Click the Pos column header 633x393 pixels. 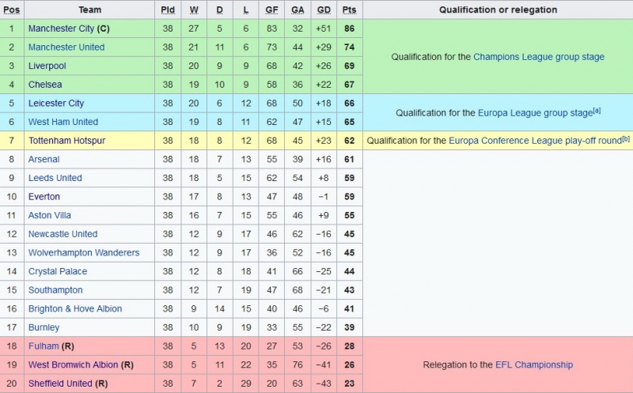(12, 10)
